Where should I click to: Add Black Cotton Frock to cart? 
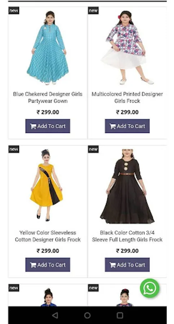(127, 265)
